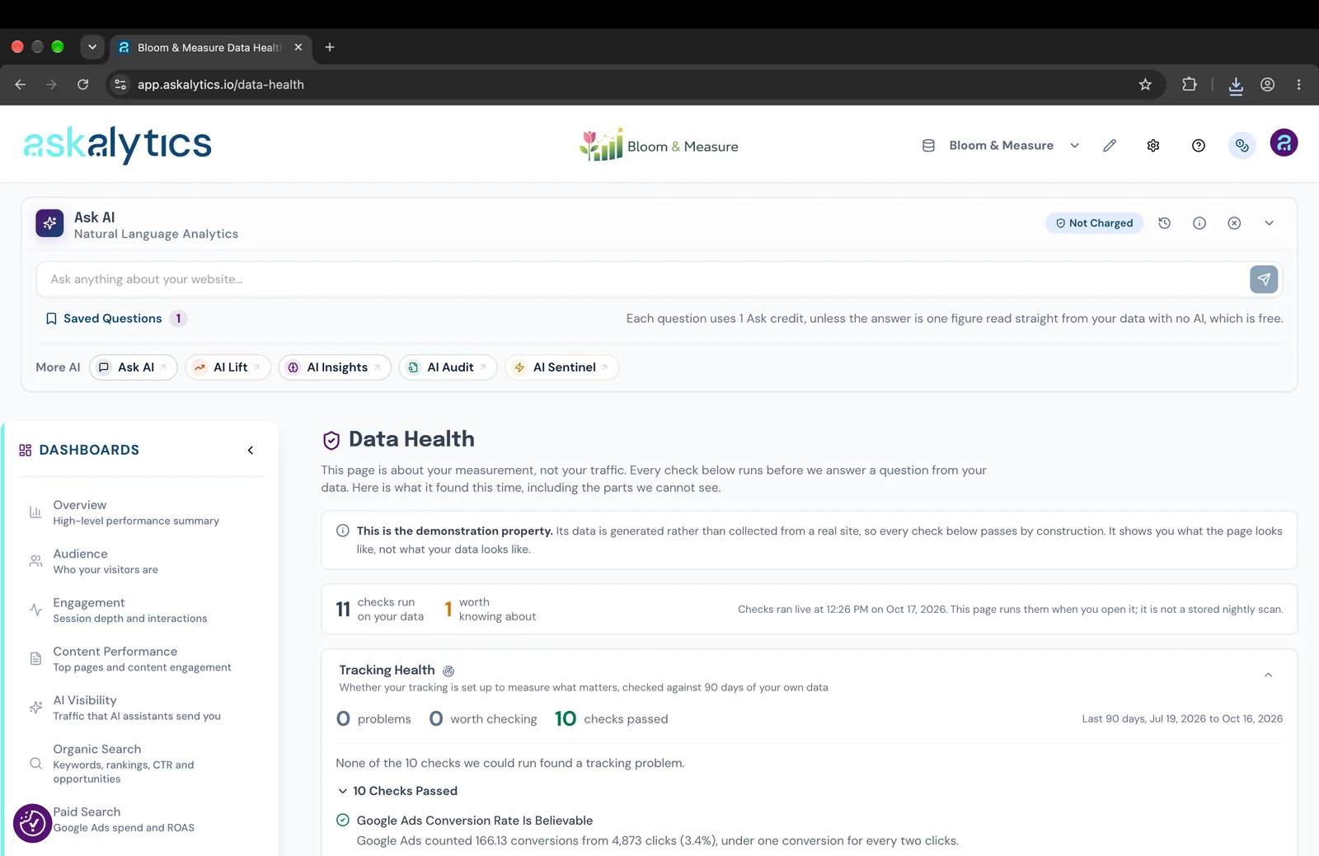Focus the Ask anything input field
Image resolution: width=1319 pixels, height=856 pixels.
click(643, 279)
